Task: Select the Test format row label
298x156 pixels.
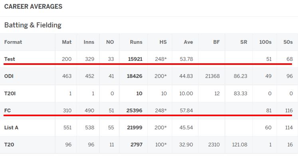Action: tap(10, 59)
